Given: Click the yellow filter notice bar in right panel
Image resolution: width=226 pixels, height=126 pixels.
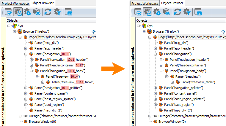Looking at the screenshot, I should [x=133, y=72].
